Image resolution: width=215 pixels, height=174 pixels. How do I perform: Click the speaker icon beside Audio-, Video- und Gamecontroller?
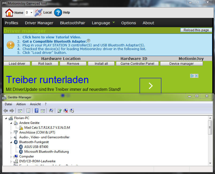click(x=16, y=137)
